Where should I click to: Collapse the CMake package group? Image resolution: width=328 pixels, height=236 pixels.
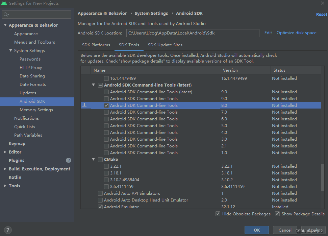93,159
